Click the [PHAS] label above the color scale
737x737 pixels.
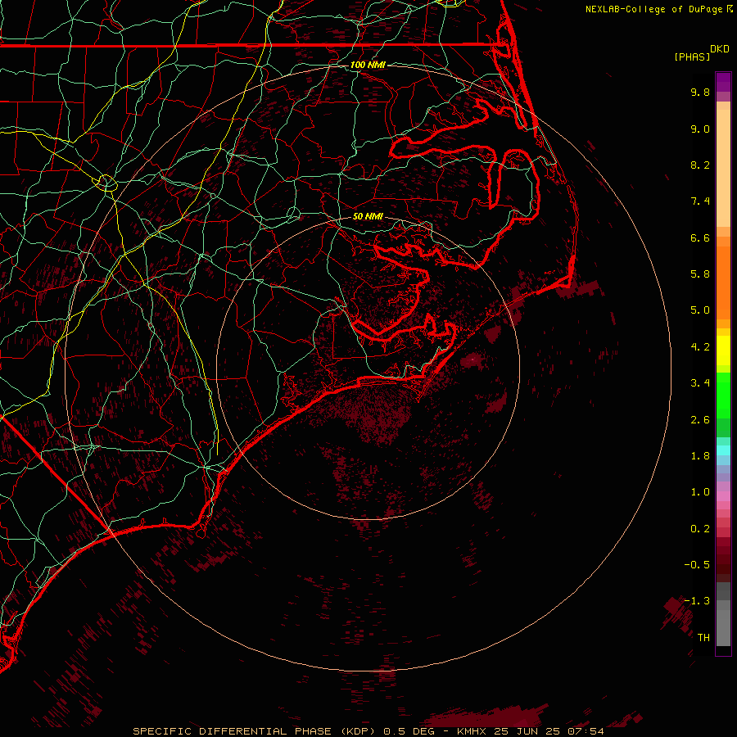[x=692, y=57]
